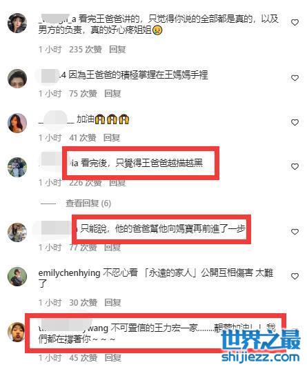Tap the heart on the 積極掌握 comment
The height and width of the screenshot is (367, 307).
[x=295, y=78]
